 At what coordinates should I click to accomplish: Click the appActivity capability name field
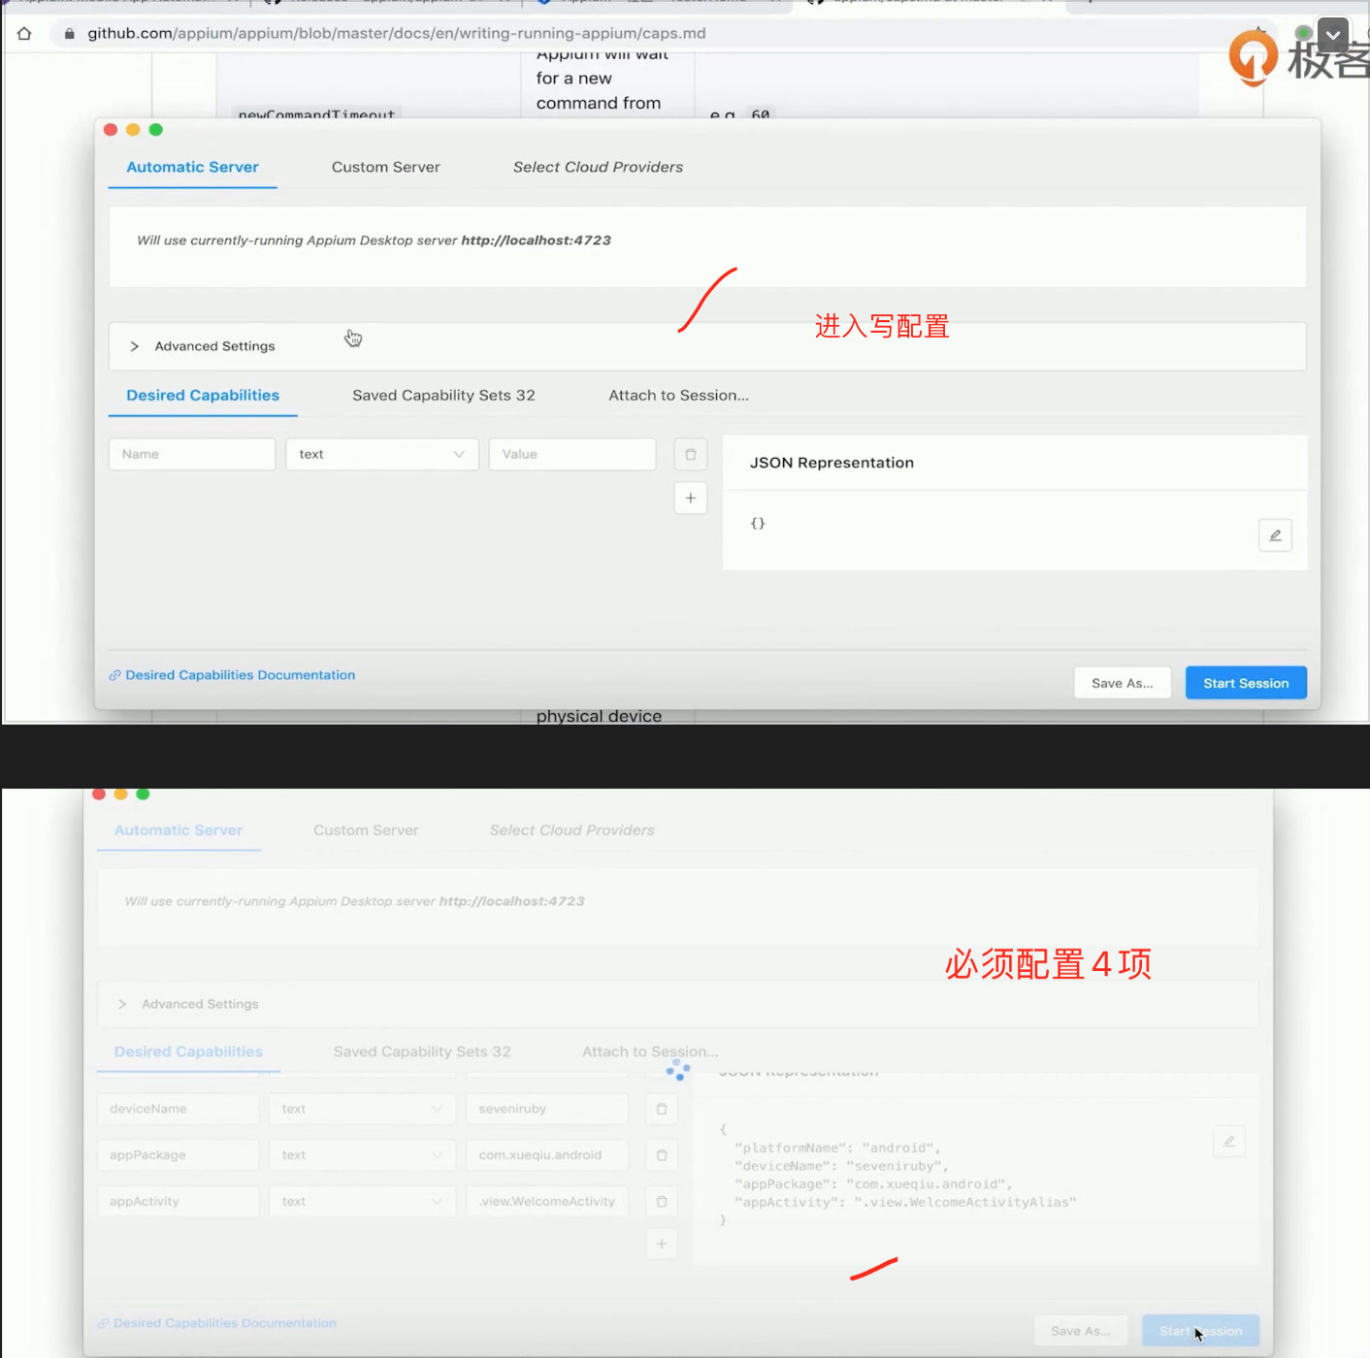[x=178, y=1201]
